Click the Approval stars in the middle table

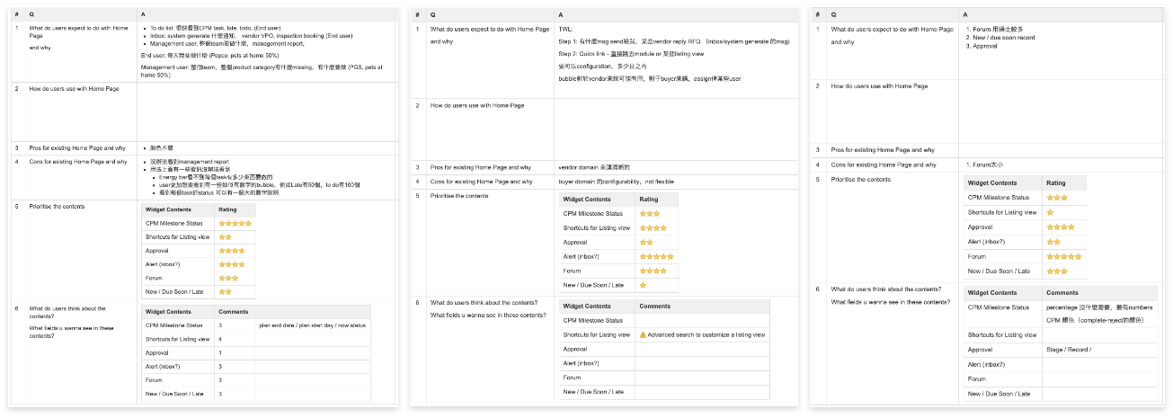coord(646,243)
